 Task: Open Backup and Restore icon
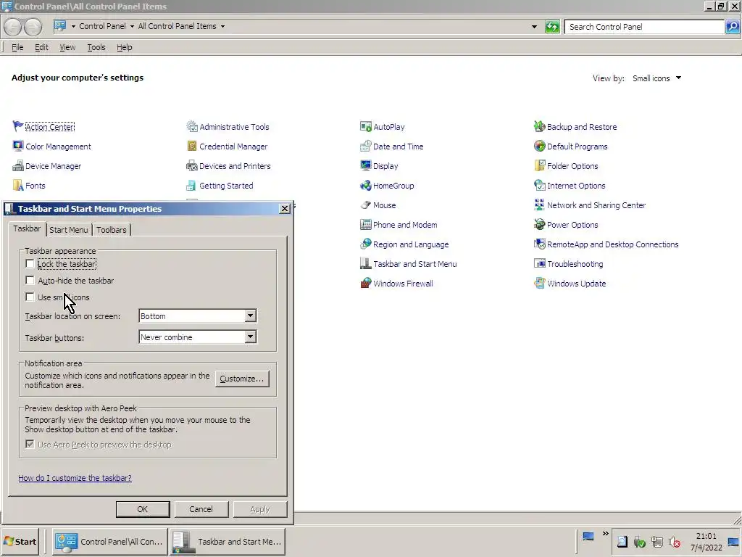(x=539, y=126)
